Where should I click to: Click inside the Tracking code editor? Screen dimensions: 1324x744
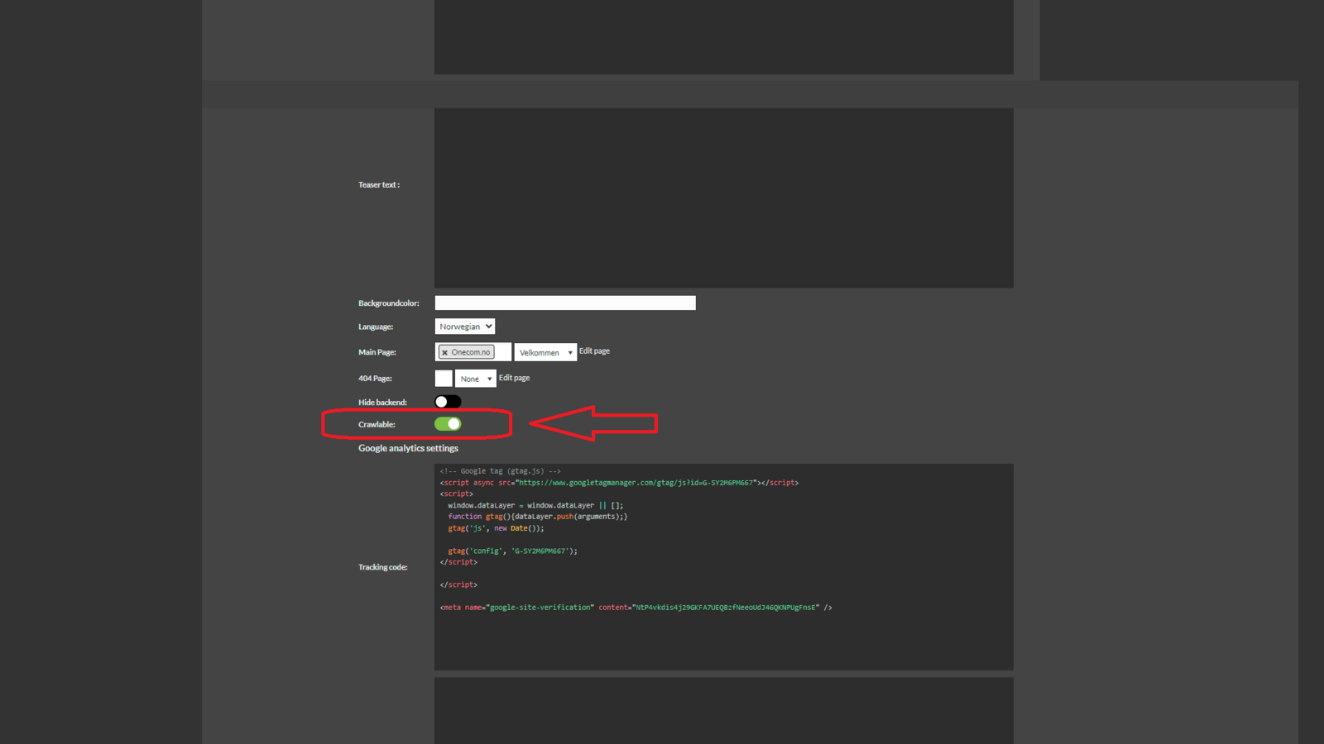724,567
